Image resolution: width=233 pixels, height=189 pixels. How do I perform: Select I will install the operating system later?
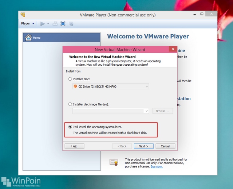[x=70, y=127]
